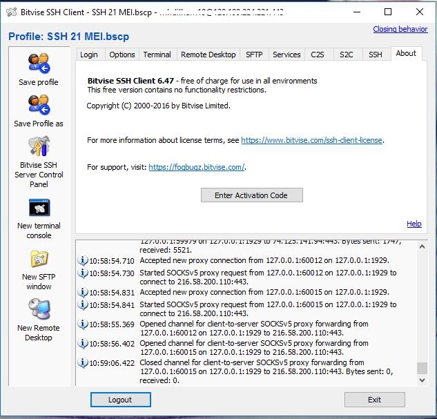The image size is (437, 419).
Task: Click the Bitvise app icon in title bar
Action: 12,12
